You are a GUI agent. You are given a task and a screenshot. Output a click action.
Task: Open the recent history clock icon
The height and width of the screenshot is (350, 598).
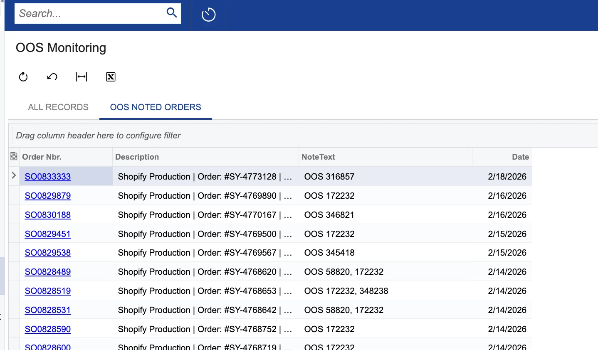point(208,15)
